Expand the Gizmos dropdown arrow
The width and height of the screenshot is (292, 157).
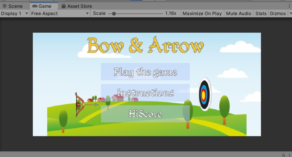pyautogui.click(x=290, y=14)
